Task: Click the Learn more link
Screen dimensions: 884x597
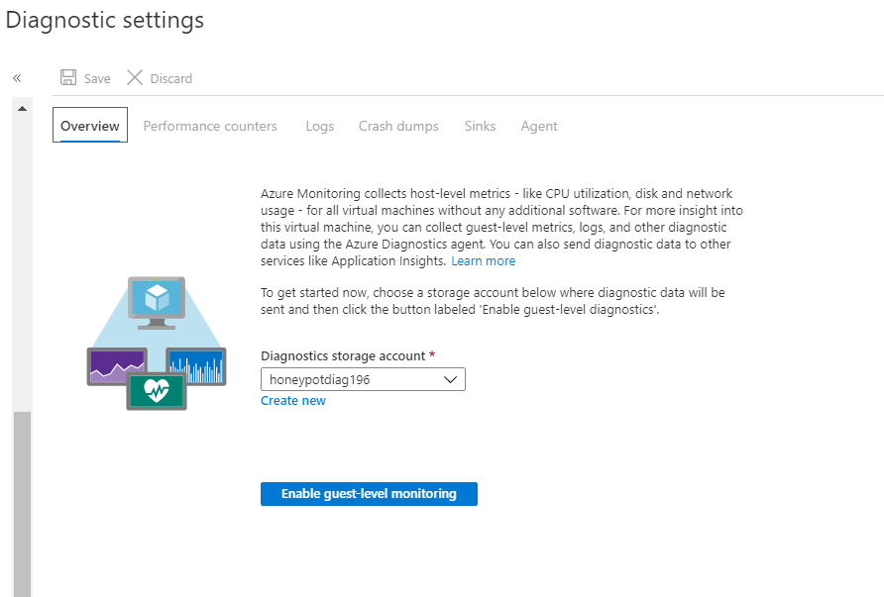Action: pos(483,260)
